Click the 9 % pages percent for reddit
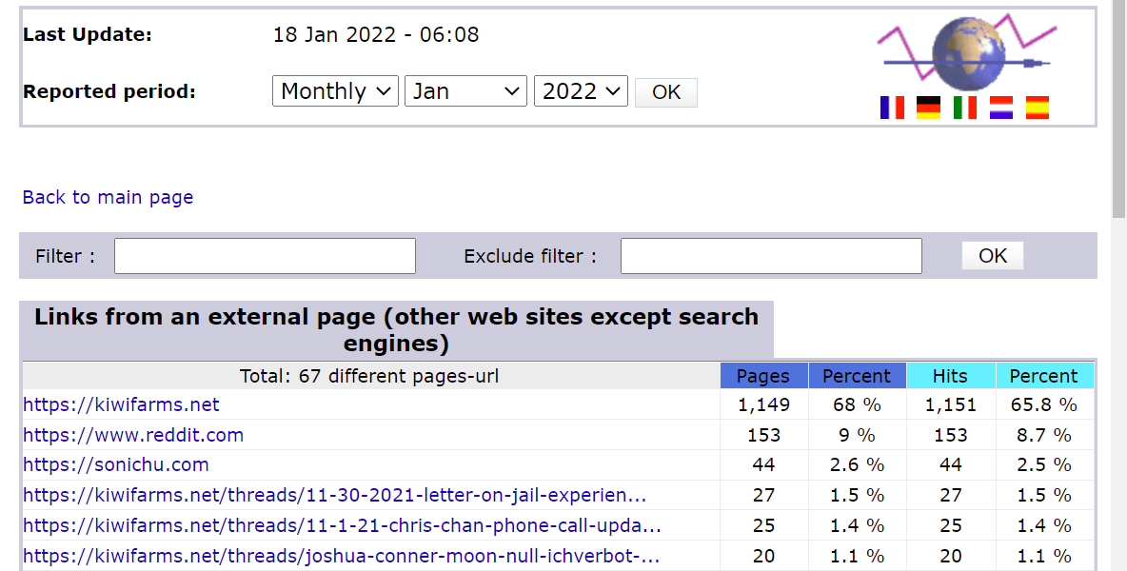 click(x=857, y=435)
